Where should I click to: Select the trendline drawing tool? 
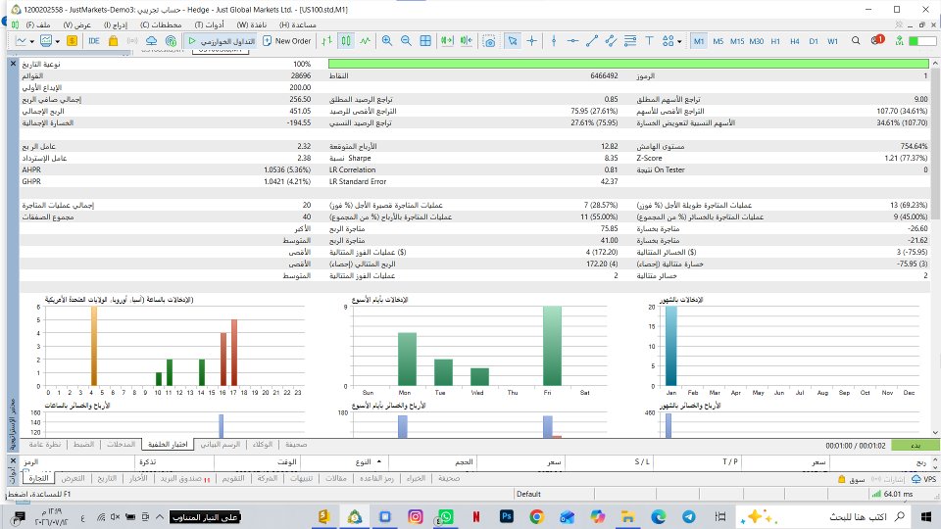coord(592,41)
